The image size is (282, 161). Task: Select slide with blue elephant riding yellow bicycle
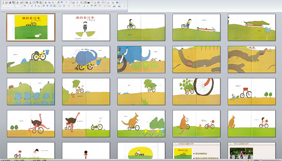(x=86, y=59)
